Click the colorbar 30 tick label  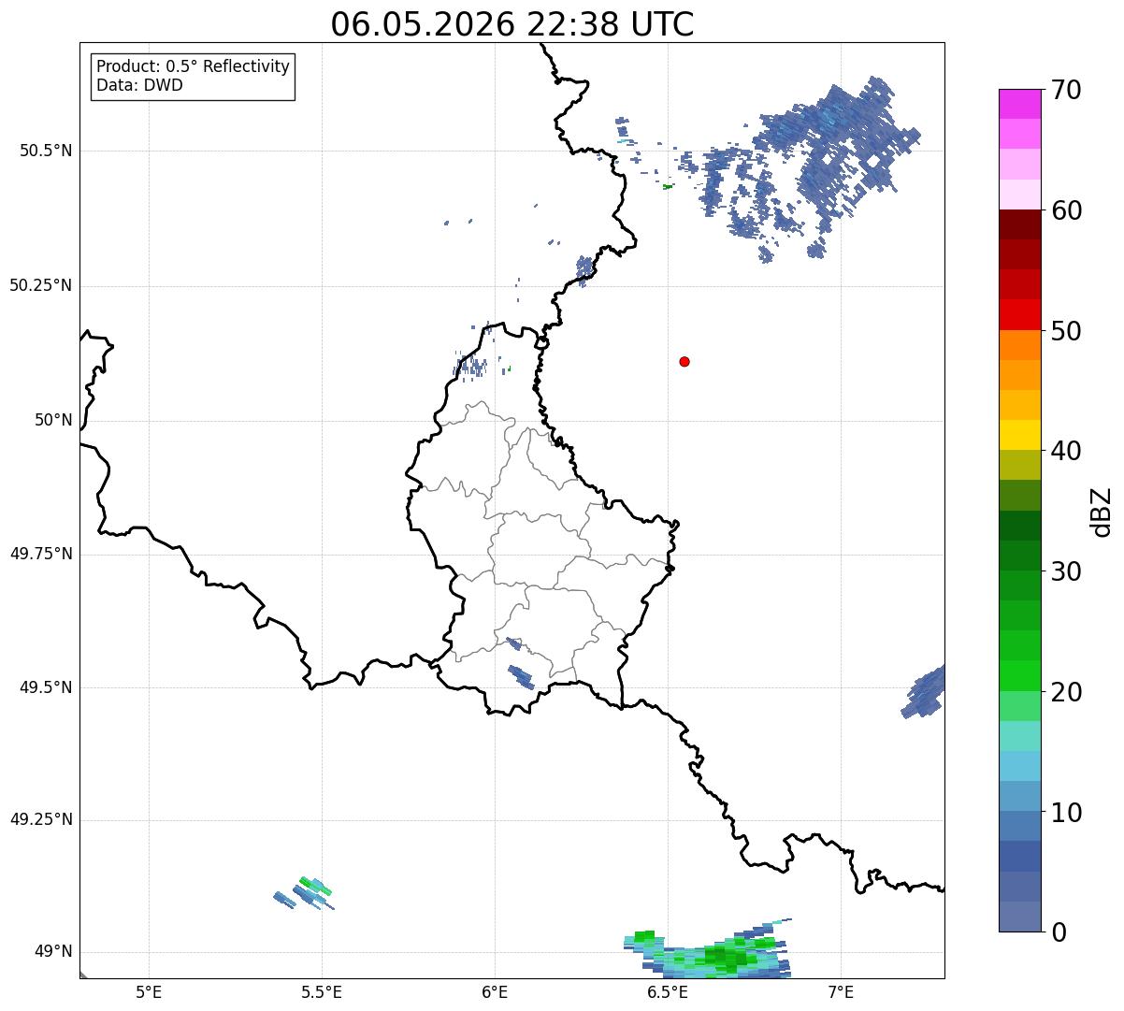(x=1065, y=570)
